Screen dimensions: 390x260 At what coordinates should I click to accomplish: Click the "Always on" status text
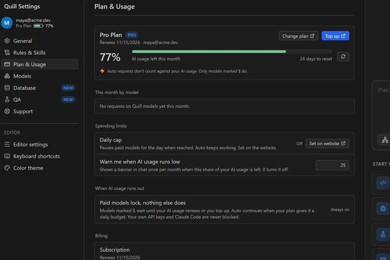click(x=340, y=210)
